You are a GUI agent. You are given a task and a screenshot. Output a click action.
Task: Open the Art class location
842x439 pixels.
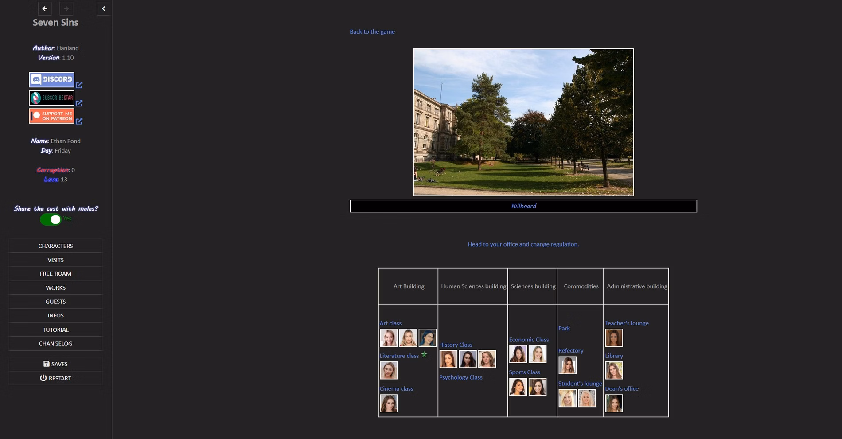(390, 323)
